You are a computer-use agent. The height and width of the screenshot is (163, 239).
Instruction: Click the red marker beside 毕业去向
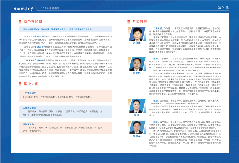pos(20,84)
